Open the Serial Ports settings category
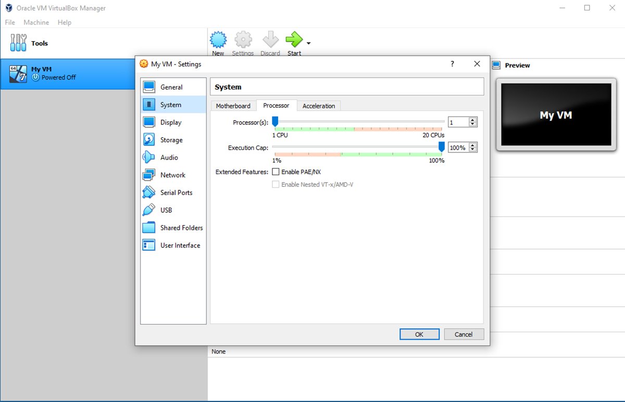 [176, 192]
